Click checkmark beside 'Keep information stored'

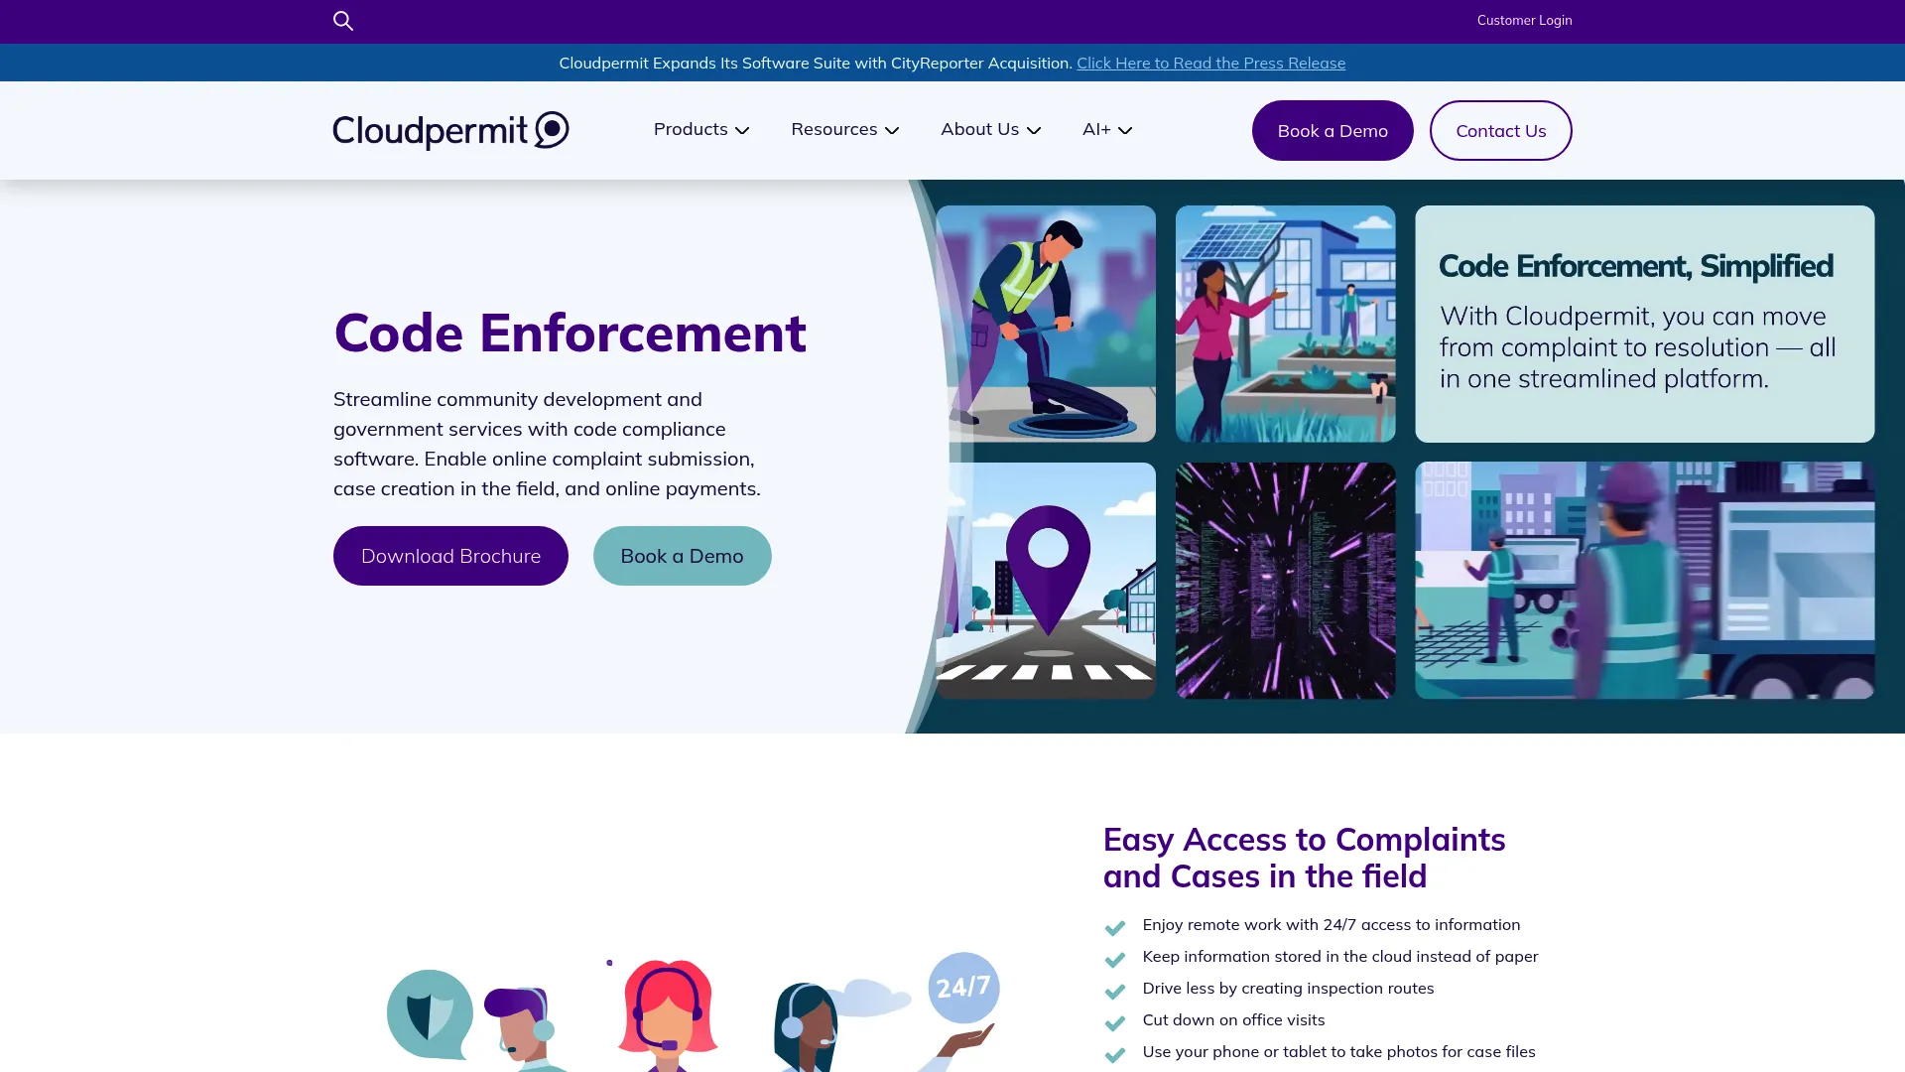[x=1115, y=959]
